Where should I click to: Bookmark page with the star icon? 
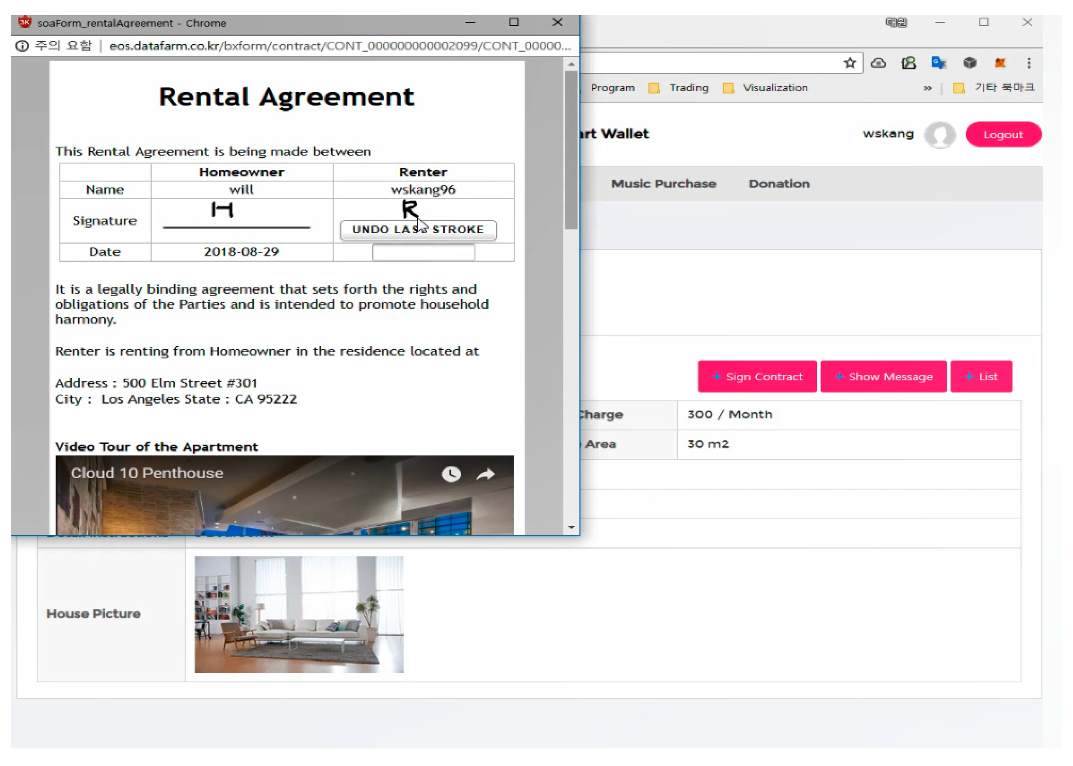click(x=849, y=63)
